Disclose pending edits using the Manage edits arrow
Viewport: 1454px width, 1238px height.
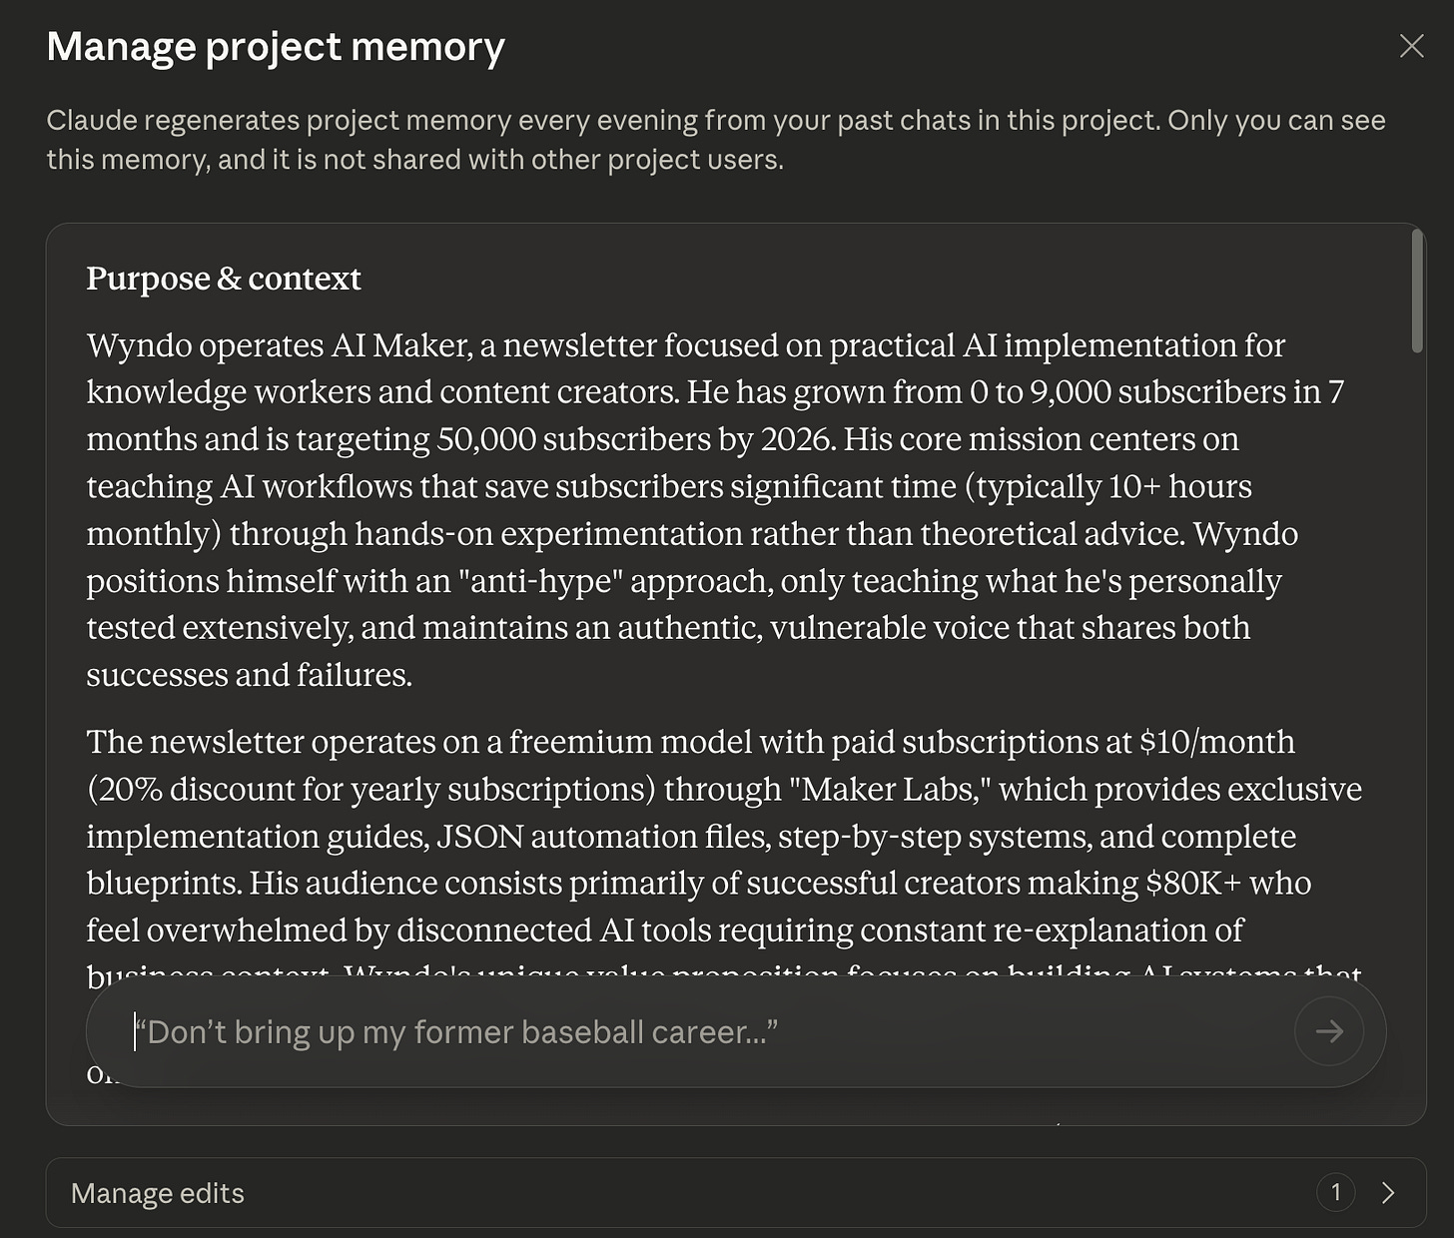pyautogui.click(x=1389, y=1192)
